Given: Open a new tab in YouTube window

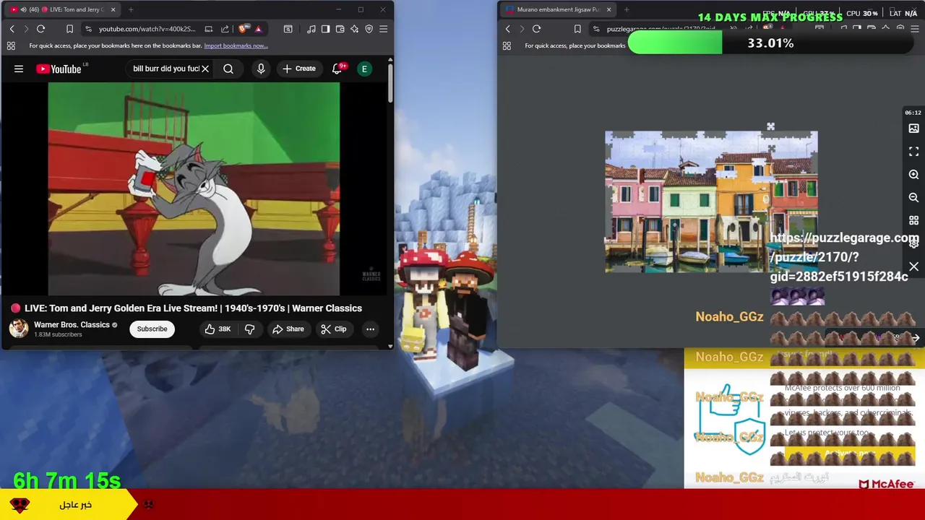Looking at the screenshot, I should pyautogui.click(x=131, y=9).
